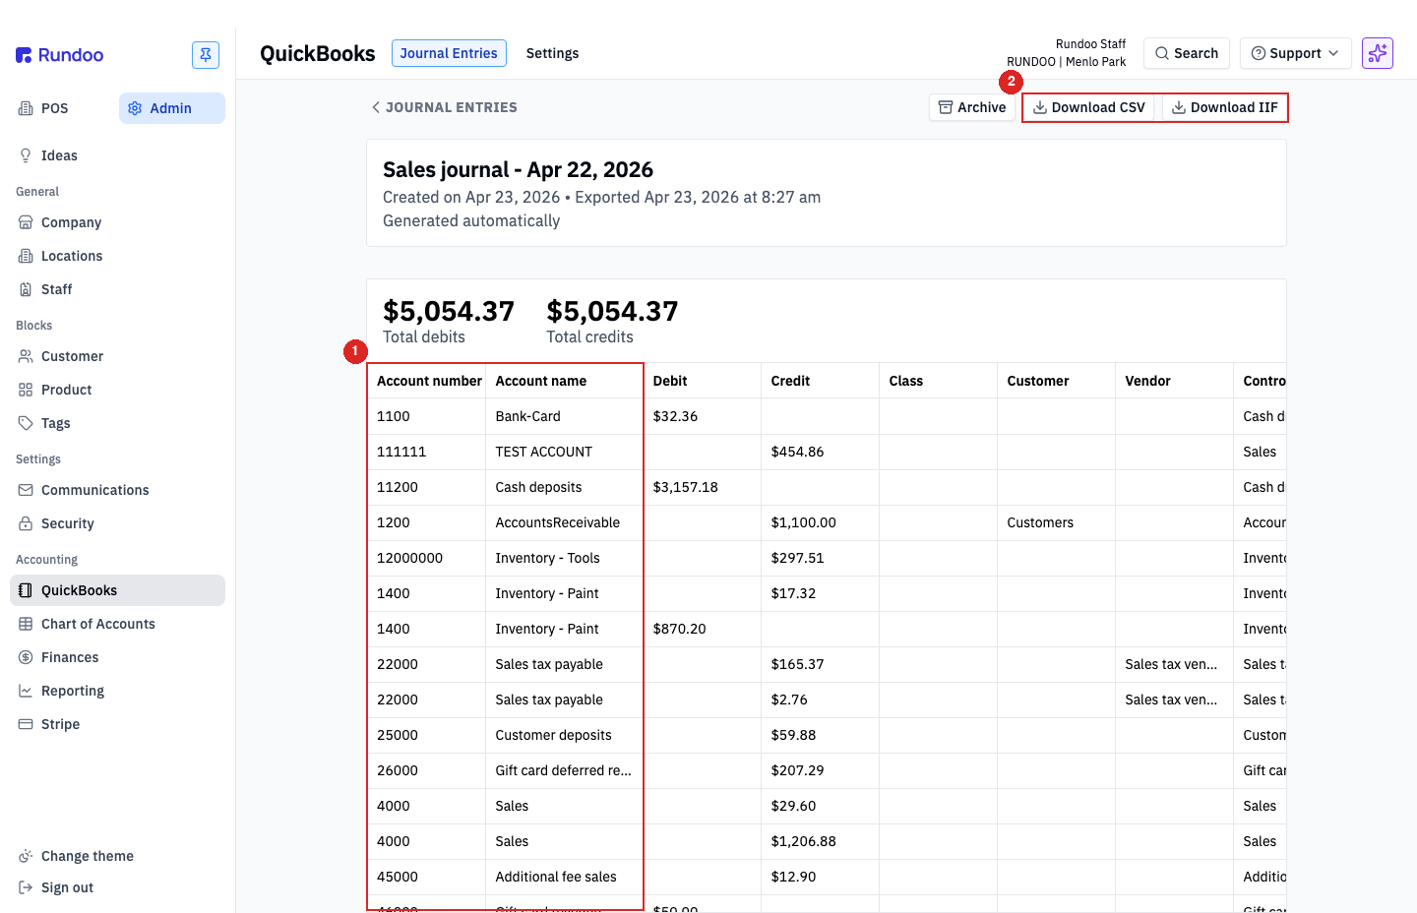Click the AccountsReceivable account cell
The height and width of the screenshot is (913, 1417).
pos(564,522)
